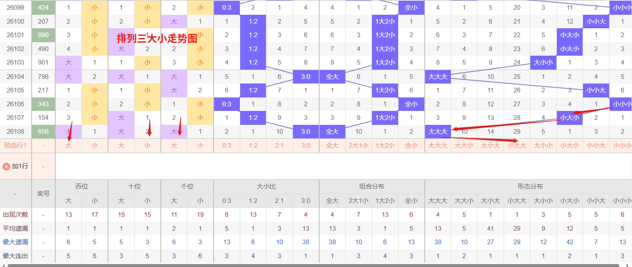Image resolution: width=632 pixels, height=267 pixels.
Task: Click the 大小比 column header
Action: click(x=266, y=186)
